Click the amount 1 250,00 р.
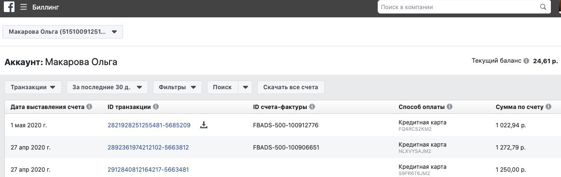 click(510, 169)
